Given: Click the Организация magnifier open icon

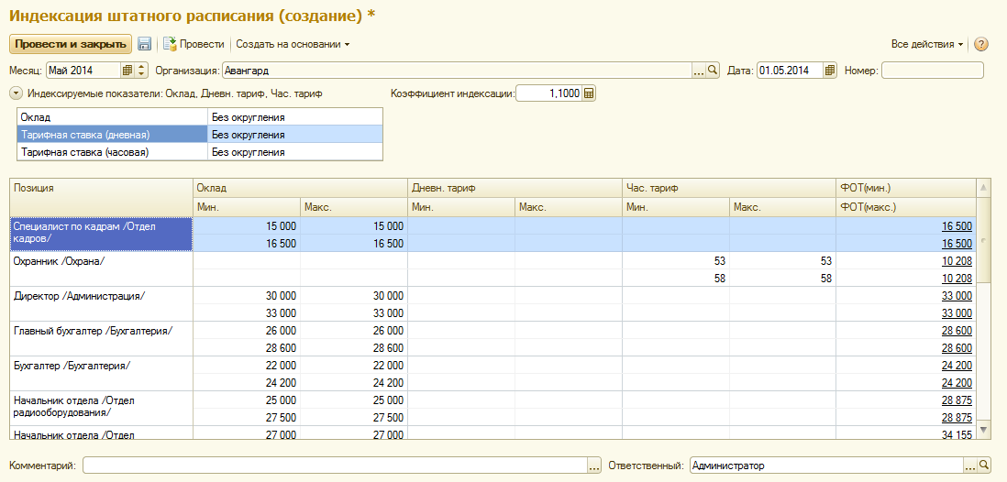Looking at the screenshot, I should coord(713,71).
